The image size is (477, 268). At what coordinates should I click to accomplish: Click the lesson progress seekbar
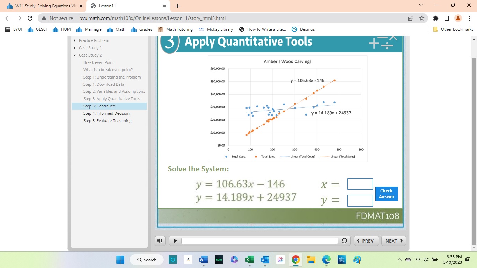[x=260, y=241]
